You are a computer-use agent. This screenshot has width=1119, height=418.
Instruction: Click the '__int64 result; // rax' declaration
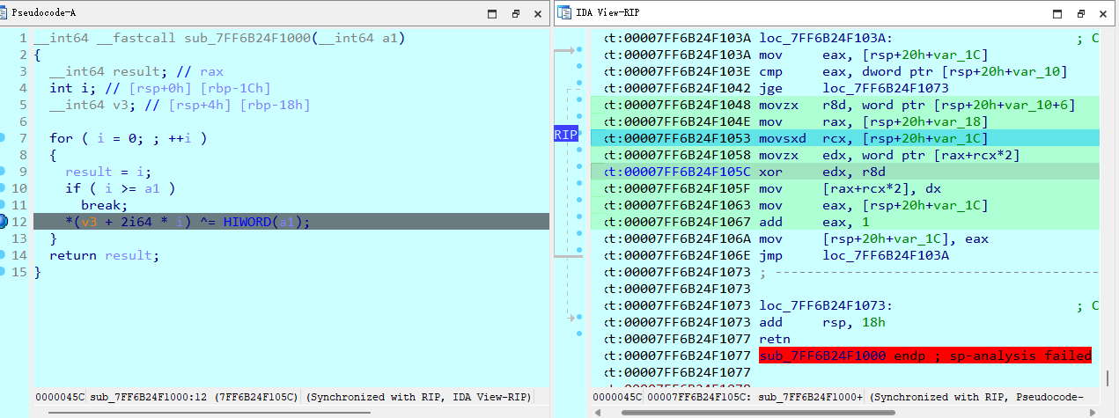[x=136, y=71]
